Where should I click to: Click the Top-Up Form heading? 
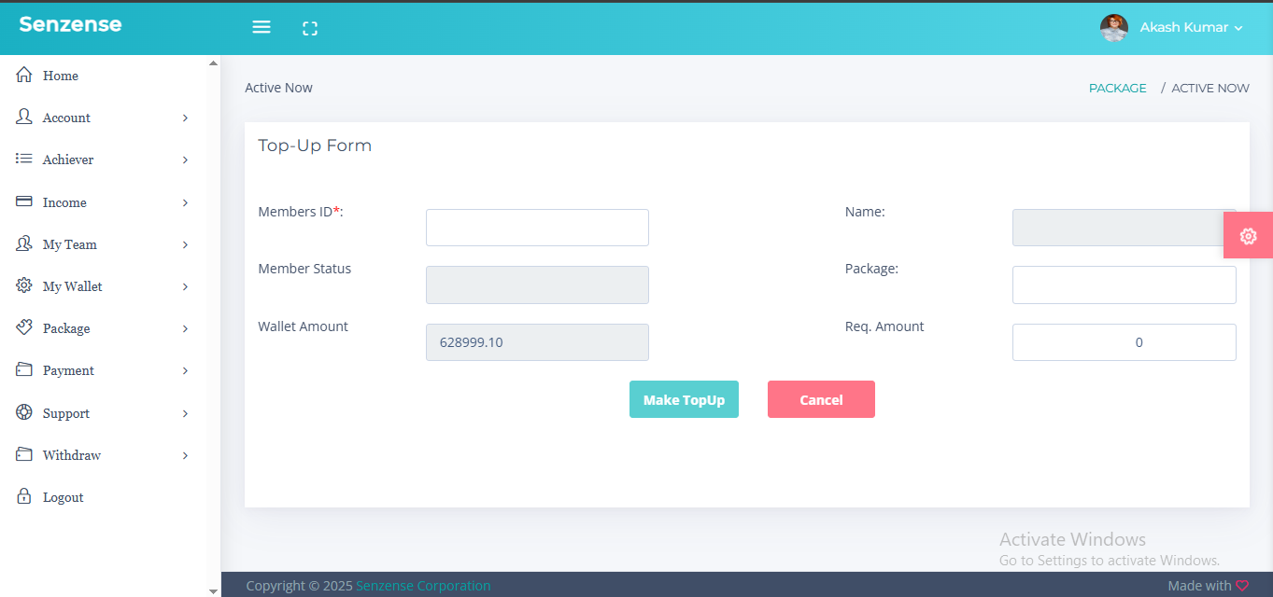click(315, 146)
